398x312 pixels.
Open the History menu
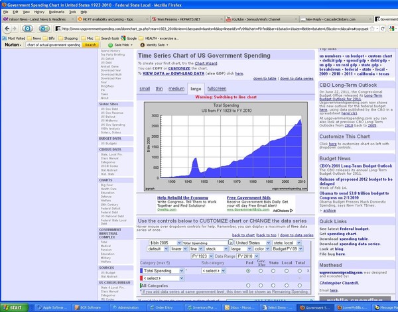(39, 12)
